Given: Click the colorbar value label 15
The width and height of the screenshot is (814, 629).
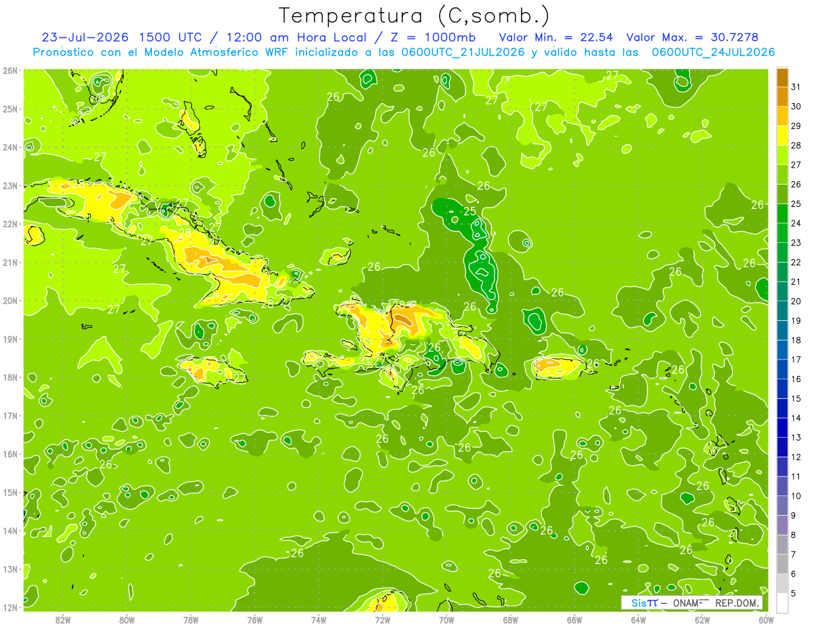Looking at the screenshot, I should (796, 398).
